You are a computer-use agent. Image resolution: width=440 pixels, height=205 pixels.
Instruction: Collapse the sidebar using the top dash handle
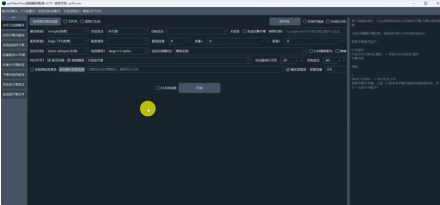13,18
